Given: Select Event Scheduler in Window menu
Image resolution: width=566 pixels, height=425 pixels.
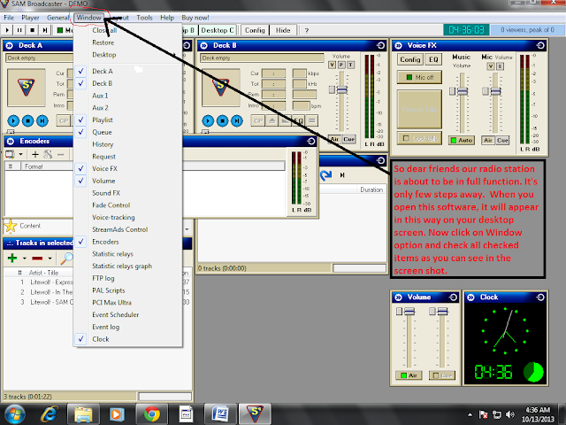Looking at the screenshot, I should (127, 315).
